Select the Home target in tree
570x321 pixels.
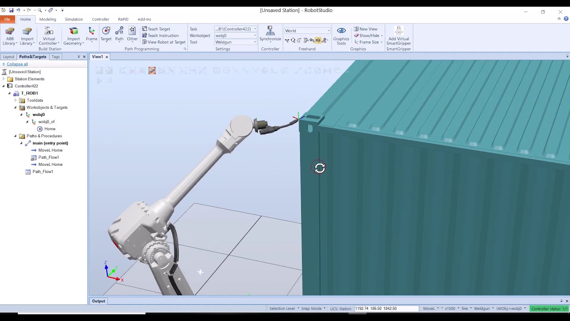[x=50, y=129]
